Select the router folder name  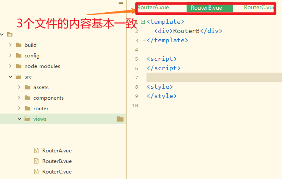pos(41,108)
